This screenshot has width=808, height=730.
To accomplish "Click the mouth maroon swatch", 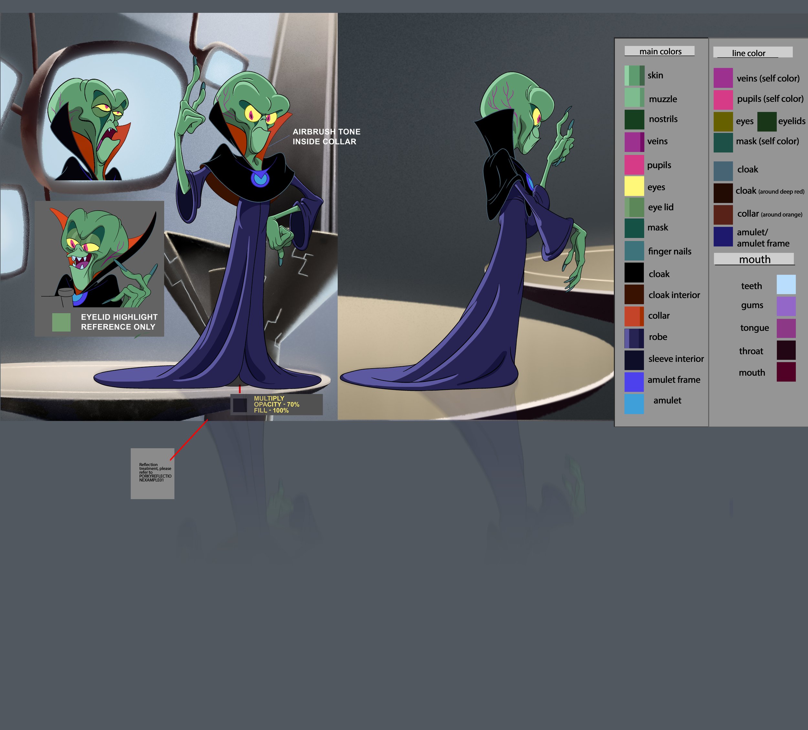I will (786, 372).
